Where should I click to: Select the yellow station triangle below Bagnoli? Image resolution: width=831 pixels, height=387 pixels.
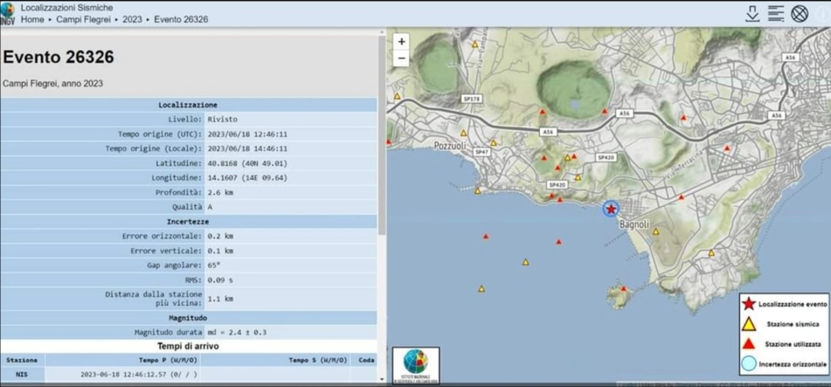(656, 232)
